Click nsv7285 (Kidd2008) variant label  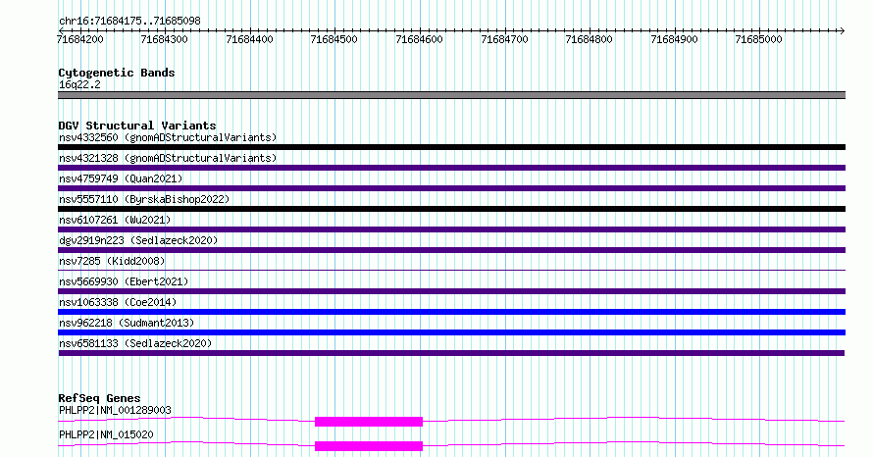[x=112, y=261]
